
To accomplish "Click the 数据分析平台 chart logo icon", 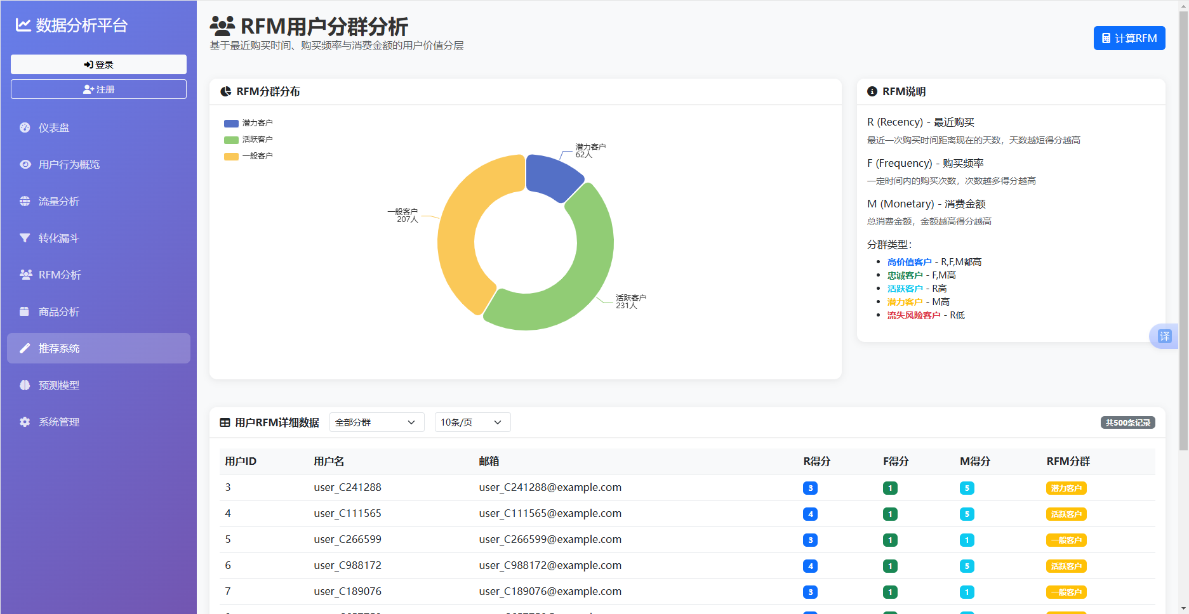I will pyautogui.click(x=23, y=25).
